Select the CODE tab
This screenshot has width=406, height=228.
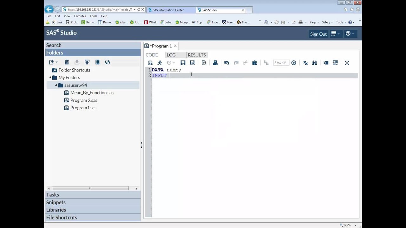(152, 55)
